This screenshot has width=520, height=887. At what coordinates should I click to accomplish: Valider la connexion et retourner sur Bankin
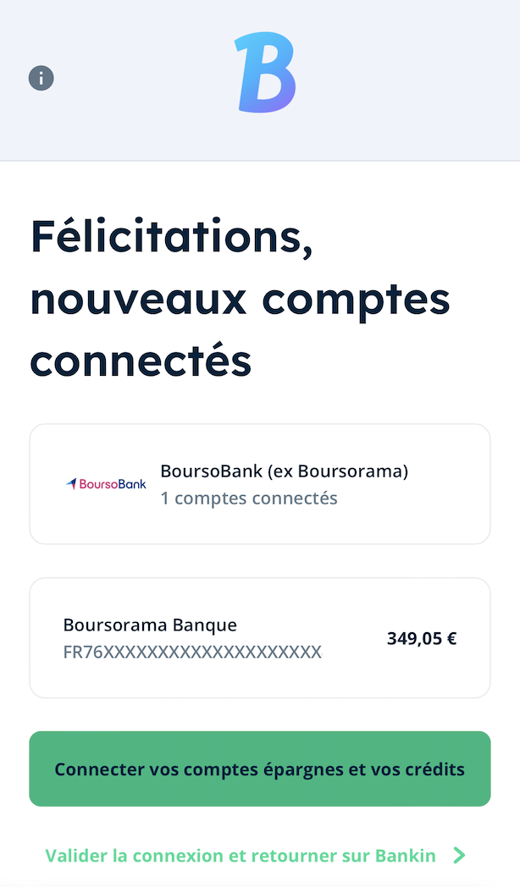(x=255, y=856)
